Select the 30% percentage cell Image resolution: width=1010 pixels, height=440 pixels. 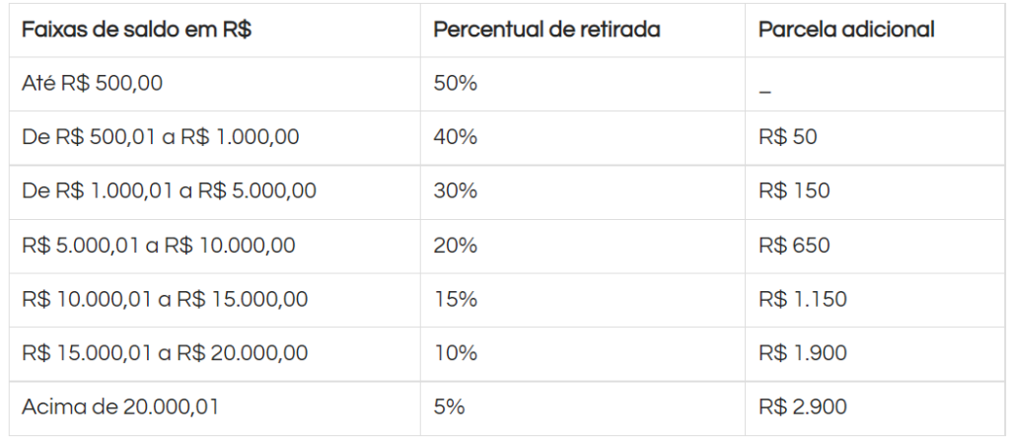point(455,191)
